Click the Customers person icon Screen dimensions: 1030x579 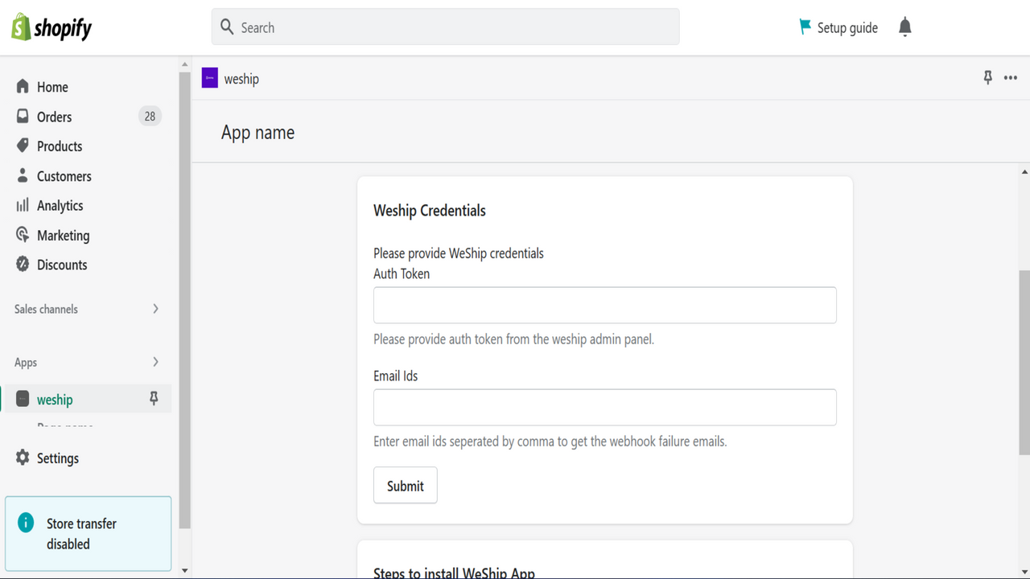tap(23, 175)
